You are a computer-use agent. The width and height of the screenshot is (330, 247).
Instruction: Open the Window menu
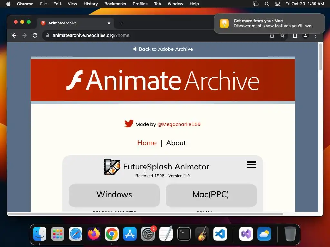click(x=175, y=4)
